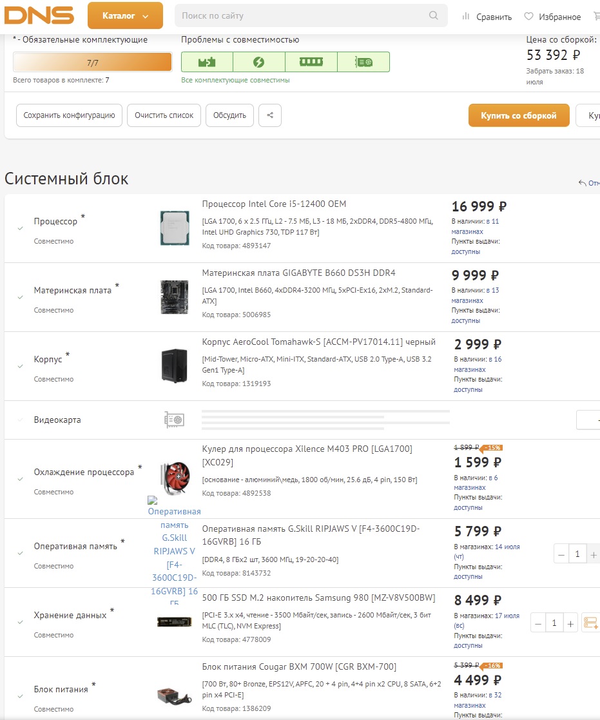Click the RAM compatibility icon
The image size is (600, 720).
pyautogui.click(x=311, y=62)
